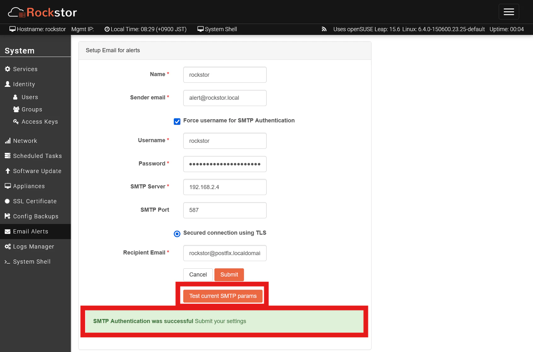Cancel the email setup form

click(x=198, y=275)
